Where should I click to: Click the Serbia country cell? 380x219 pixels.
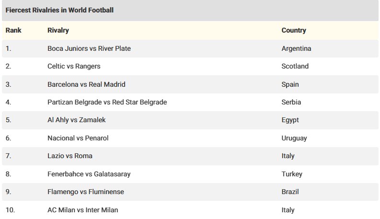tap(291, 102)
